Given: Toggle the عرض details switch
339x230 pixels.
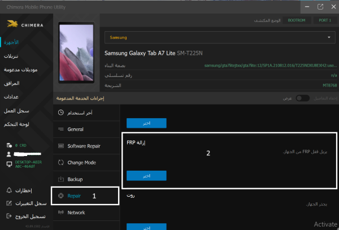Looking at the screenshot, I should click(303, 98).
